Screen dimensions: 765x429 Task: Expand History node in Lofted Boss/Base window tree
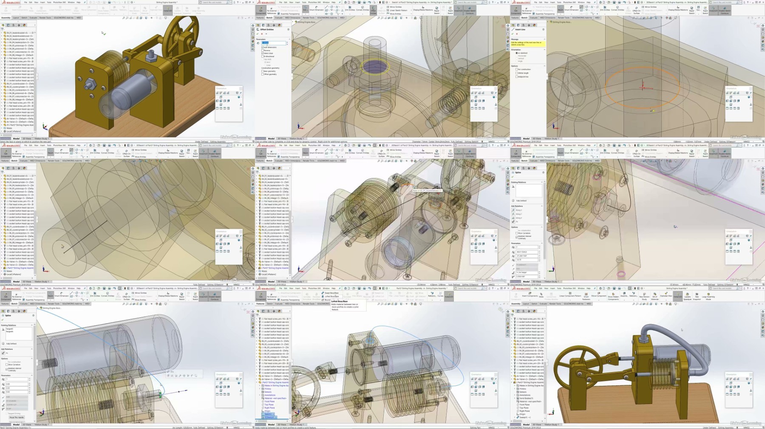click(261, 389)
